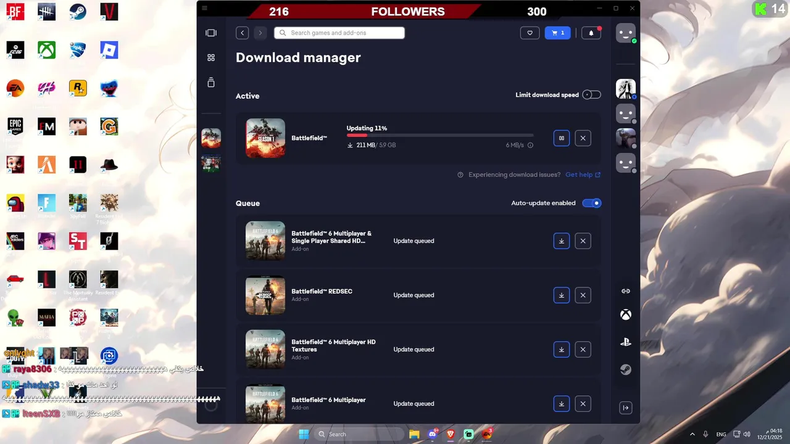Image resolution: width=790 pixels, height=444 pixels.
Task: Show download speed info icon
Action: coord(530,146)
